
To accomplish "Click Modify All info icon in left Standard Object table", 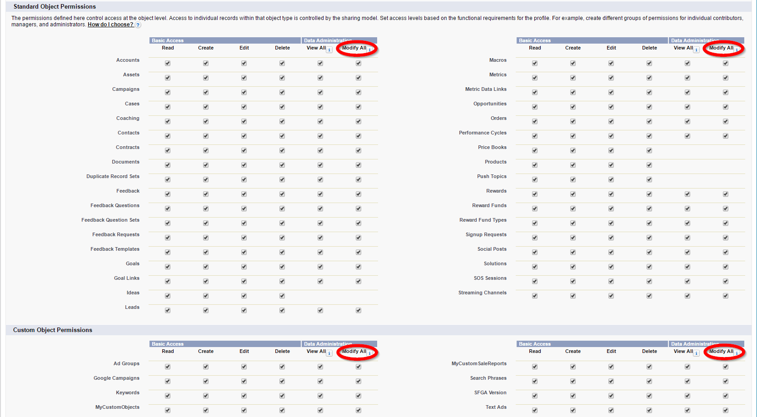I will (370, 50).
